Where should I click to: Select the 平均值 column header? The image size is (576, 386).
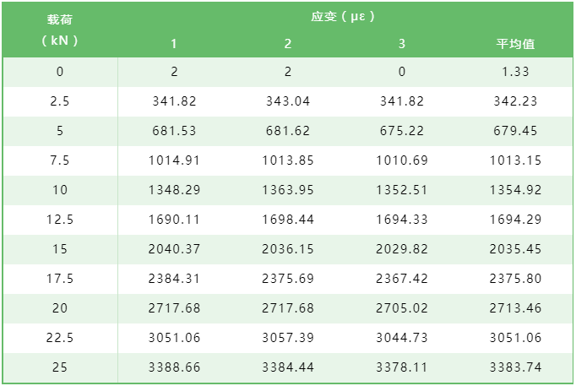tap(515, 43)
